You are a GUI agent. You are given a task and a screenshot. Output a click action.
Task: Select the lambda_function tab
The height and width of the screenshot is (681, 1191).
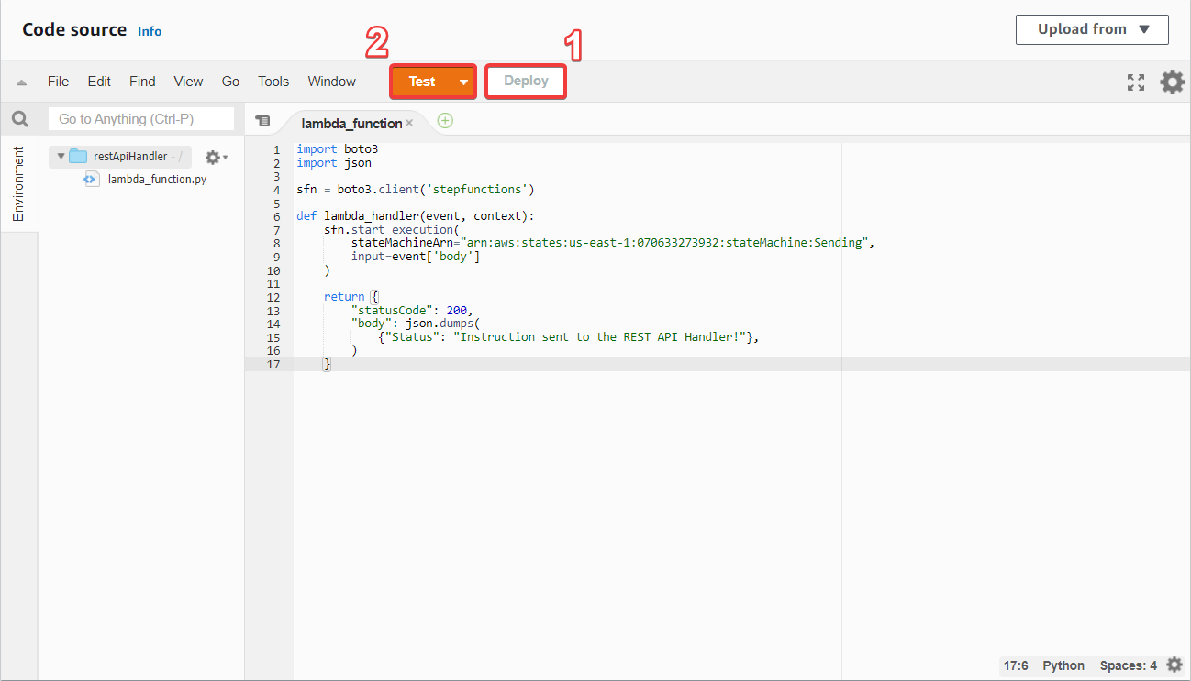click(351, 123)
